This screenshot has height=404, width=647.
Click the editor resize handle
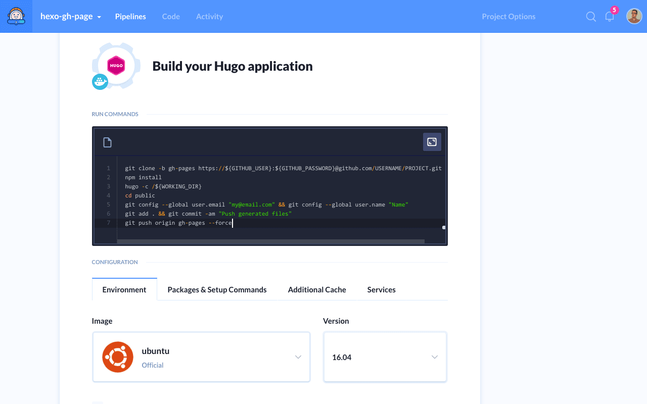[444, 227]
